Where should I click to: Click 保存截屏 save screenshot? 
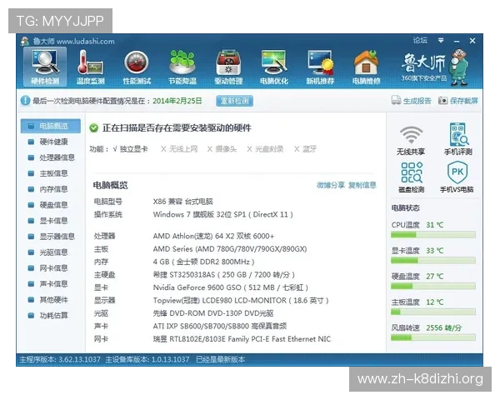click(x=458, y=101)
